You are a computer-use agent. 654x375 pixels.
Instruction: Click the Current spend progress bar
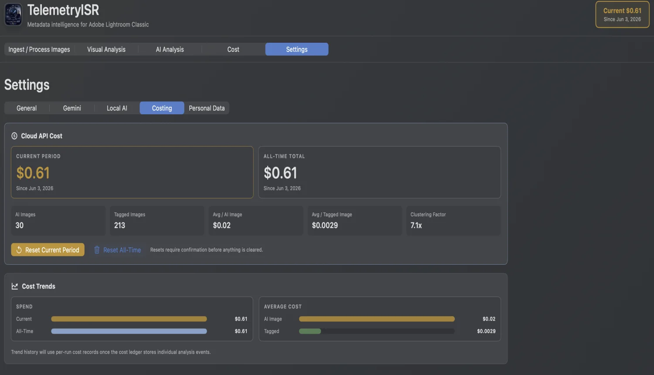pos(129,319)
